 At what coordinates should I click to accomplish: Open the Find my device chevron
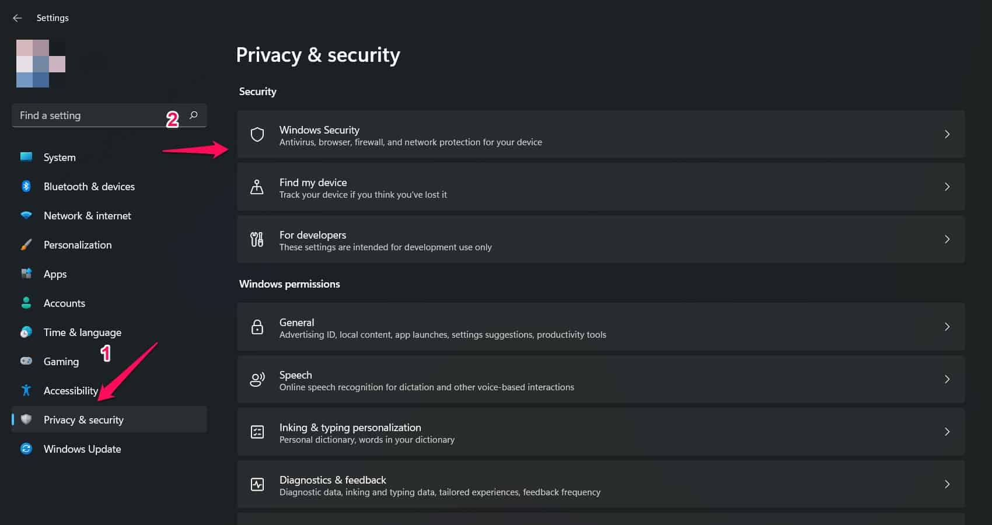[947, 187]
